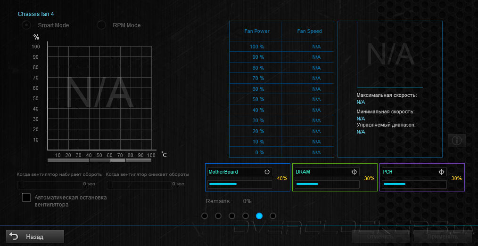The width and height of the screenshot is (478, 246).
Task: Click the Применить button
Action: [442, 237]
